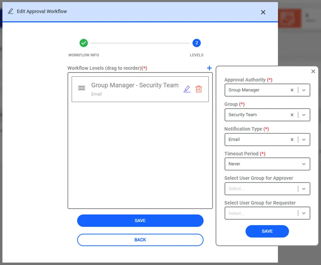The height and width of the screenshot is (265, 321).
Task: Clear the Security Team group selection
Action: tap(292, 115)
